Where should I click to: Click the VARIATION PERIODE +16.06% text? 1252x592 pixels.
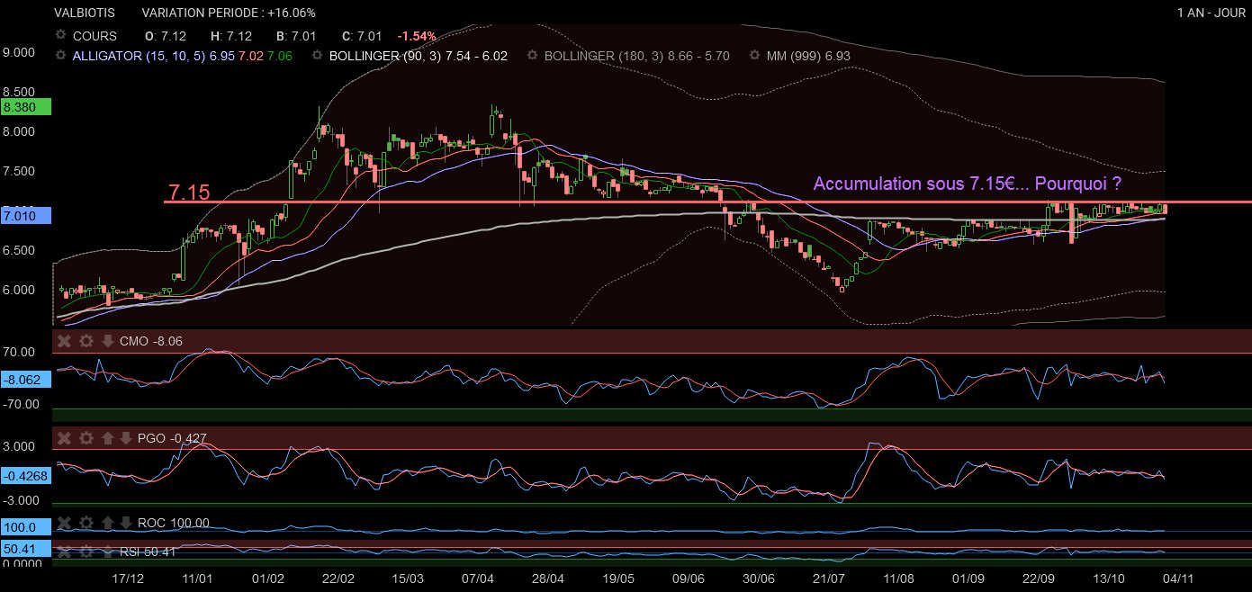(x=229, y=13)
